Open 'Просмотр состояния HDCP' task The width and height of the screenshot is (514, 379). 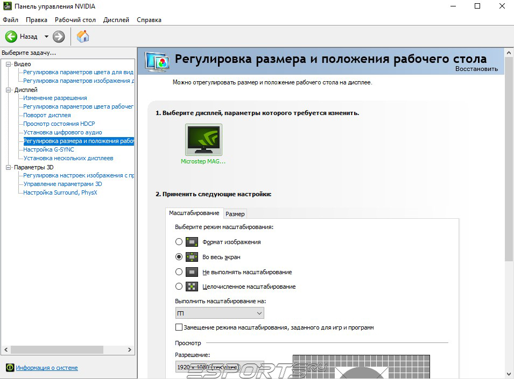59,124
